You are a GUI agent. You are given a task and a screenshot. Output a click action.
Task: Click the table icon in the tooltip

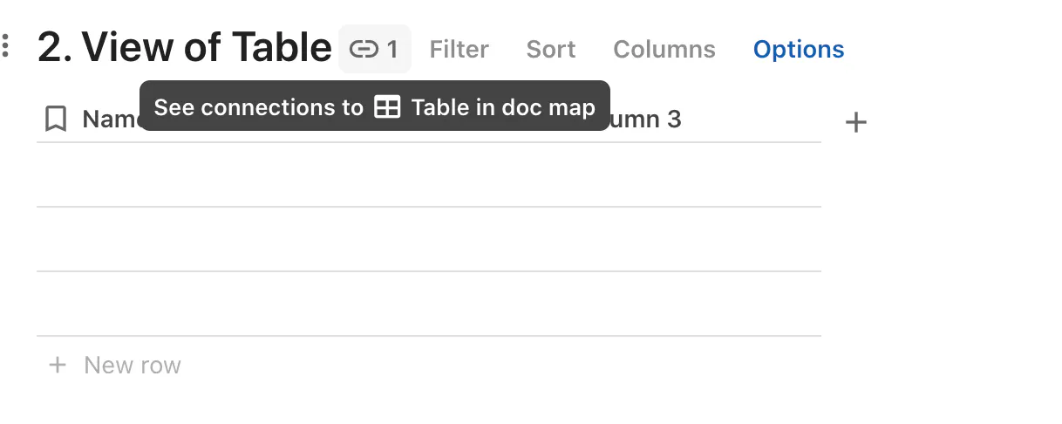point(387,107)
